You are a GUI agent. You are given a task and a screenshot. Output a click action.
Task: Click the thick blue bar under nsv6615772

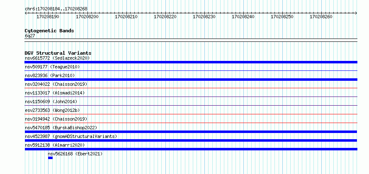(x=191, y=62)
